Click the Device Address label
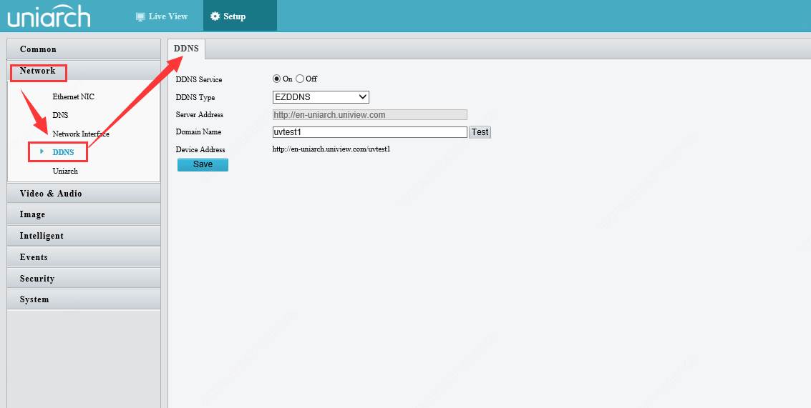The width and height of the screenshot is (811, 408). tap(200, 149)
